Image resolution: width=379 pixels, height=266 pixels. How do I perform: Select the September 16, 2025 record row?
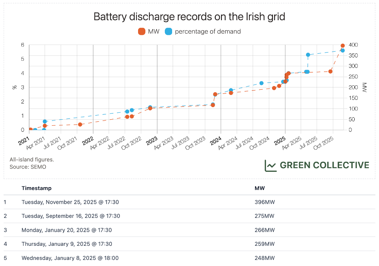(x=70, y=216)
